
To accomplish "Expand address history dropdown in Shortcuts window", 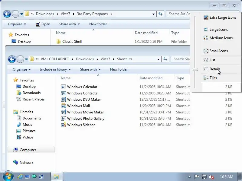I will pyautogui.click(x=158, y=59).
